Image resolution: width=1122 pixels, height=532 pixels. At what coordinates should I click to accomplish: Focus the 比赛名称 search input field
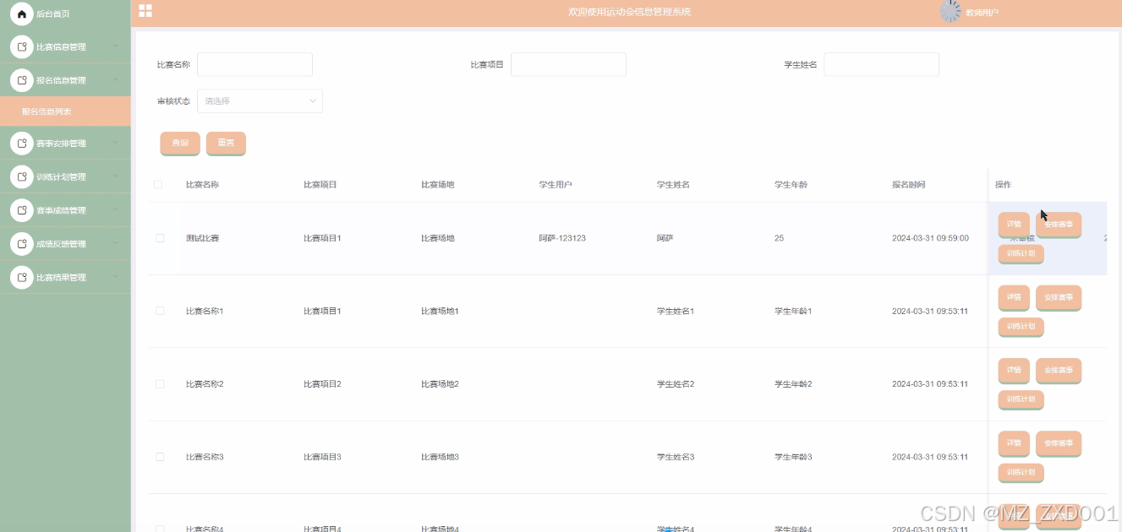(255, 64)
